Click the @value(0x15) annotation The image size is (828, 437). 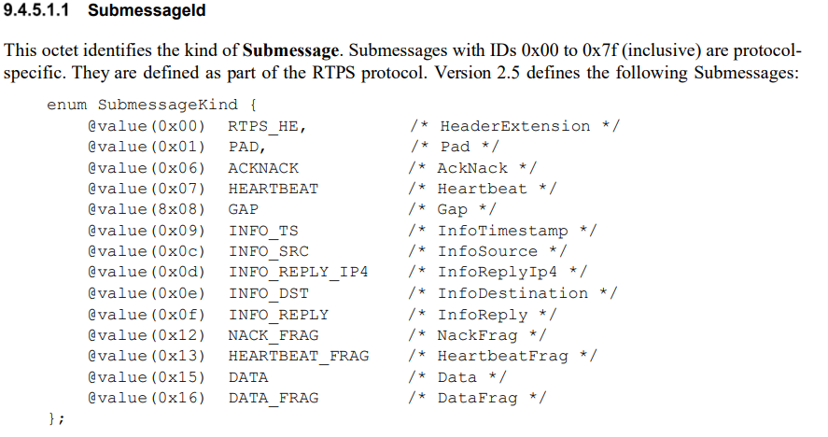click(146, 377)
